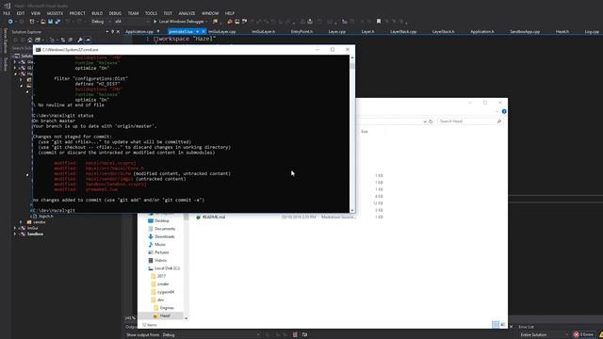Open the TEAM menu

tap(133, 13)
